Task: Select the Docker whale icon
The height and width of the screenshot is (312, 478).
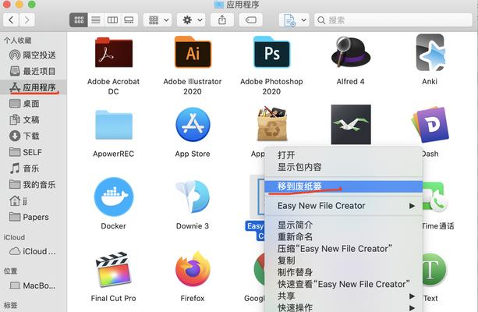Action: pos(114,197)
